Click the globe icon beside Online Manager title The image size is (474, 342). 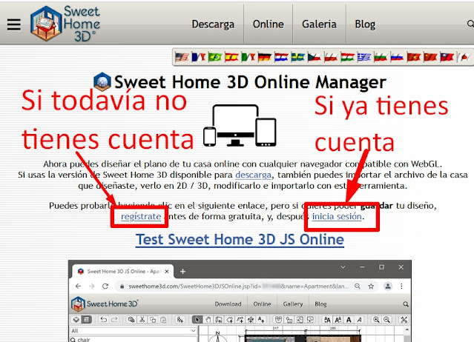pos(102,81)
